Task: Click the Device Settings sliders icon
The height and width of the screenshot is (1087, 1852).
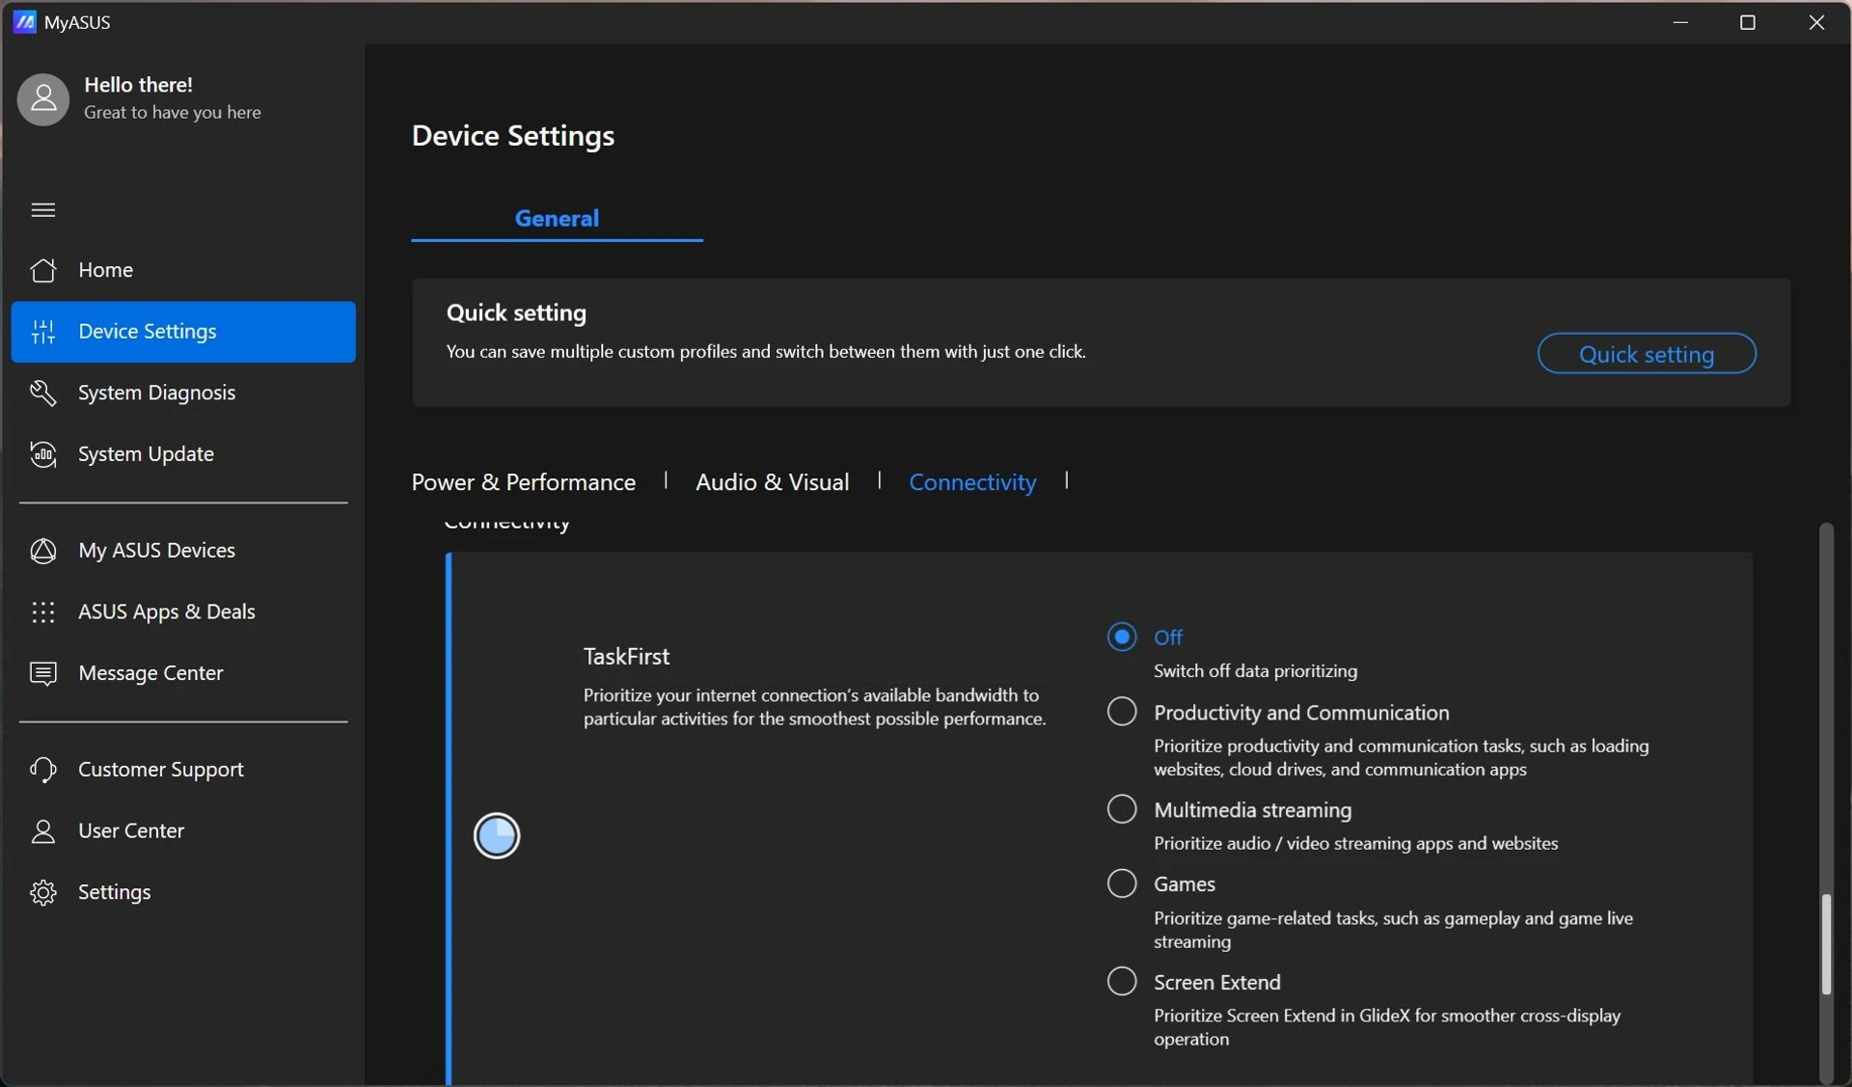Action: (43, 332)
